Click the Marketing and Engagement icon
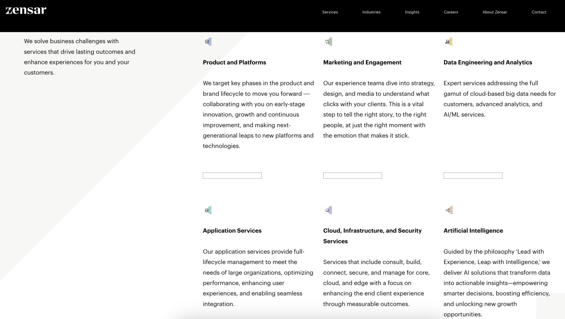Viewport: 565px width, 319px height. [x=328, y=42]
